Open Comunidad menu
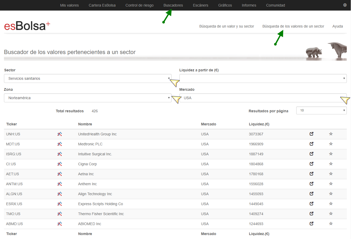 coord(275,5)
